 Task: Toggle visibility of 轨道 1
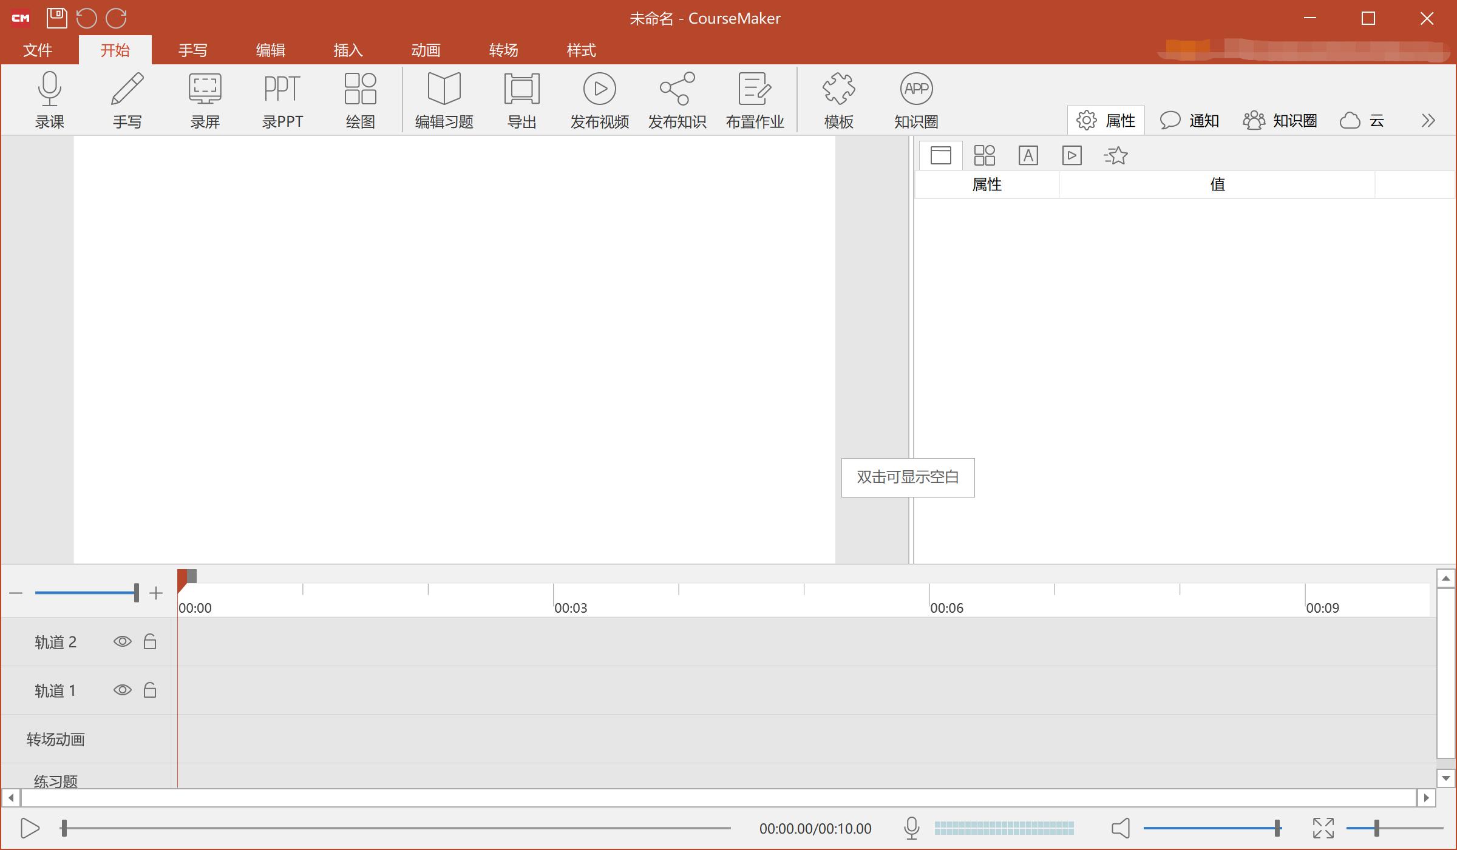pos(122,690)
